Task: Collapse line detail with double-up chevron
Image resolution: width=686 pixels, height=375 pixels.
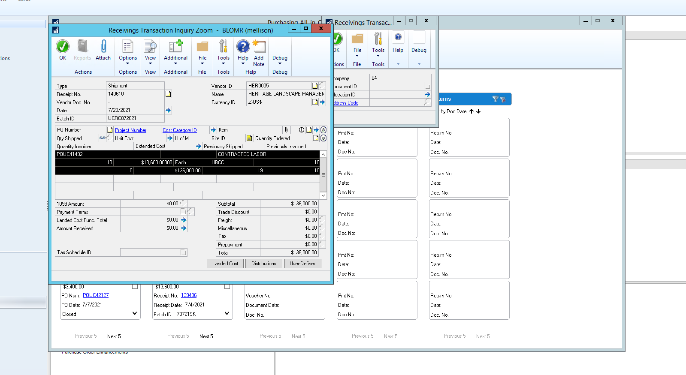Action: pyautogui.click(x=323, y=130)
